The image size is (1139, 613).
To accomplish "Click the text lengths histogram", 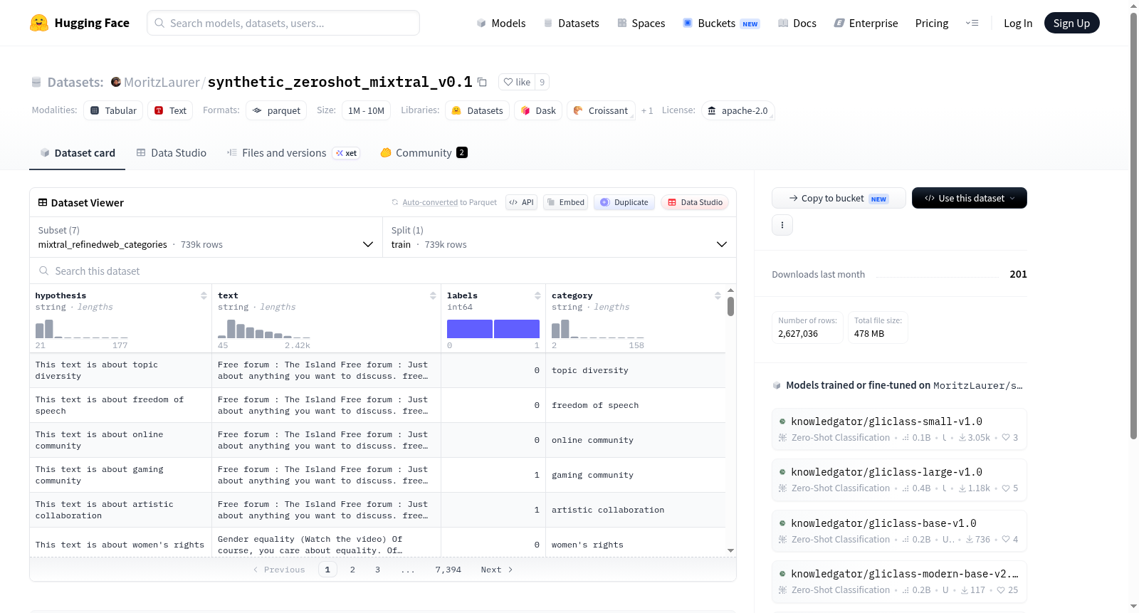I will 264,328.
